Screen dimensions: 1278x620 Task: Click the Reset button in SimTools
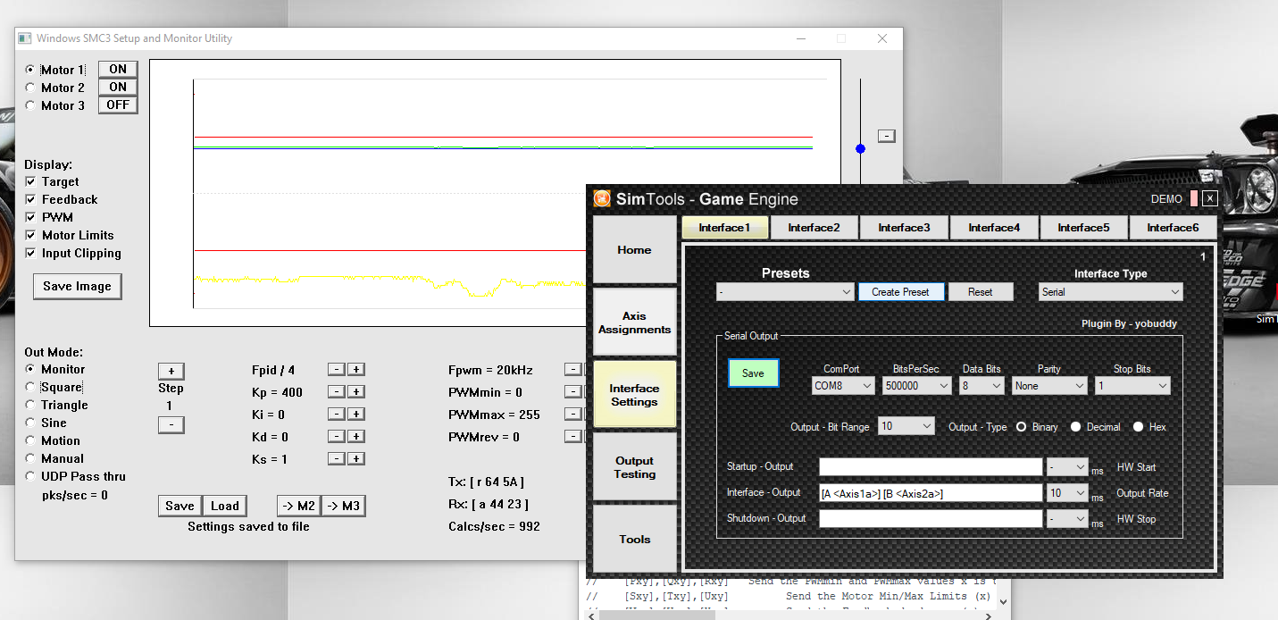tap(980, 292)
